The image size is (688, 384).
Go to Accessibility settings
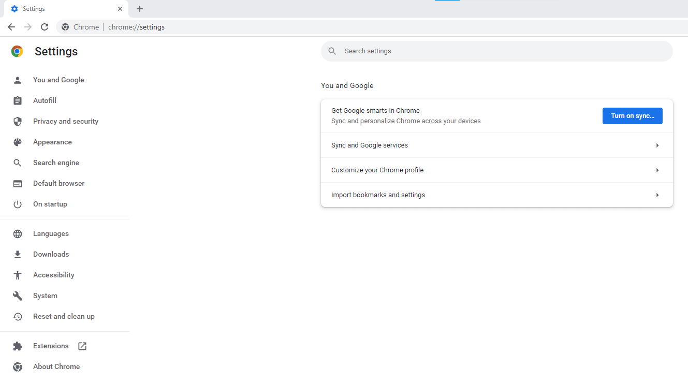[x=53, y=275]
